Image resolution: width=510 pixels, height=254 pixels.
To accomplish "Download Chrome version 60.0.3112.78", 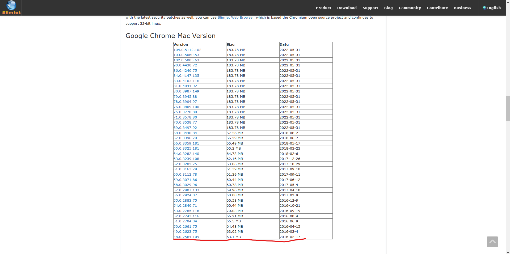I will [185, 175].
